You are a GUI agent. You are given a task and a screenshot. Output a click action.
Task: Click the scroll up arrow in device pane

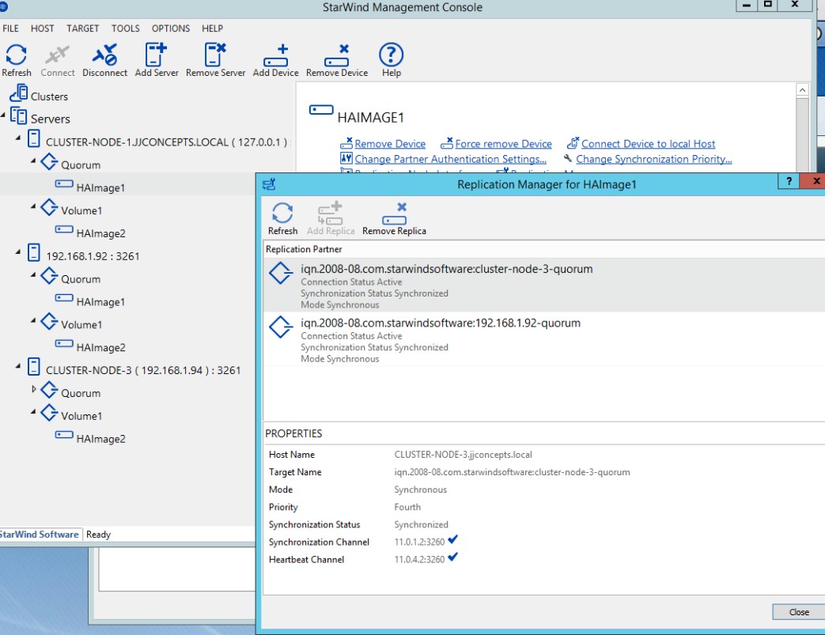(x=802, y=90)
